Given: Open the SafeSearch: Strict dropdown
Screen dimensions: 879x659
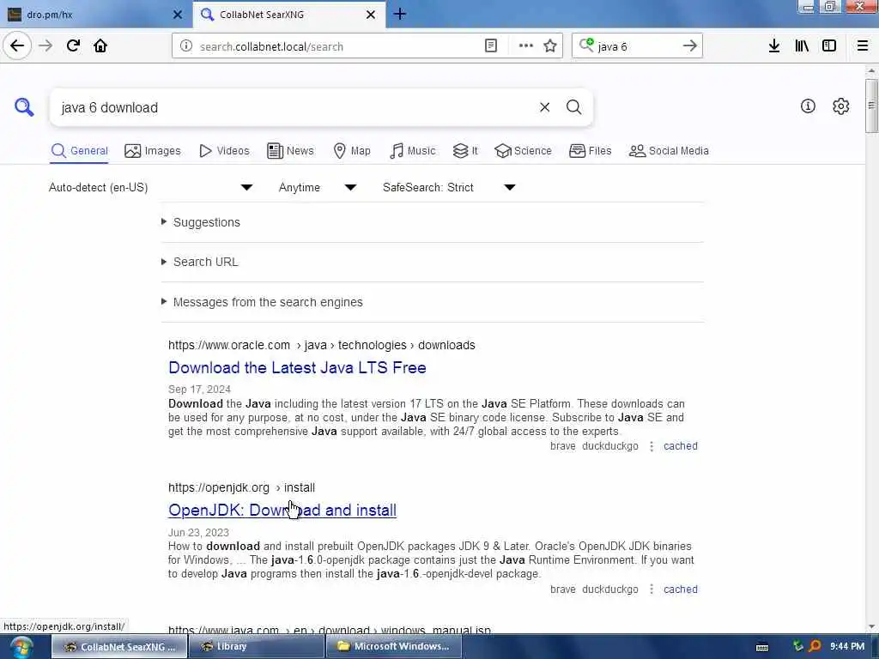Looking at the screenshot, I should pyautogui.click(x=448, y=187).
